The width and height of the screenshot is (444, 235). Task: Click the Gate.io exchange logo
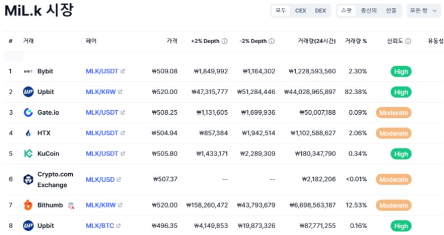28,112
